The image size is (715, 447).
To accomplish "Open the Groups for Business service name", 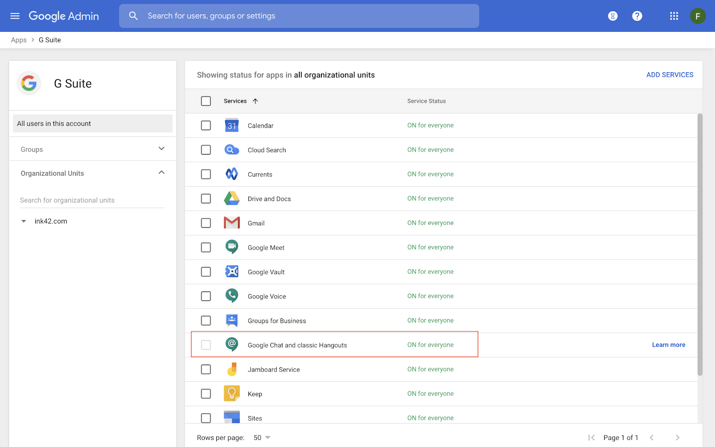I will (x=277, y=321).
